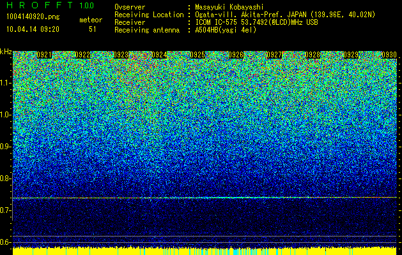Click the 0923 time marker label
Image resolution: width=402 pixels, height=255 pixels.
121,55
